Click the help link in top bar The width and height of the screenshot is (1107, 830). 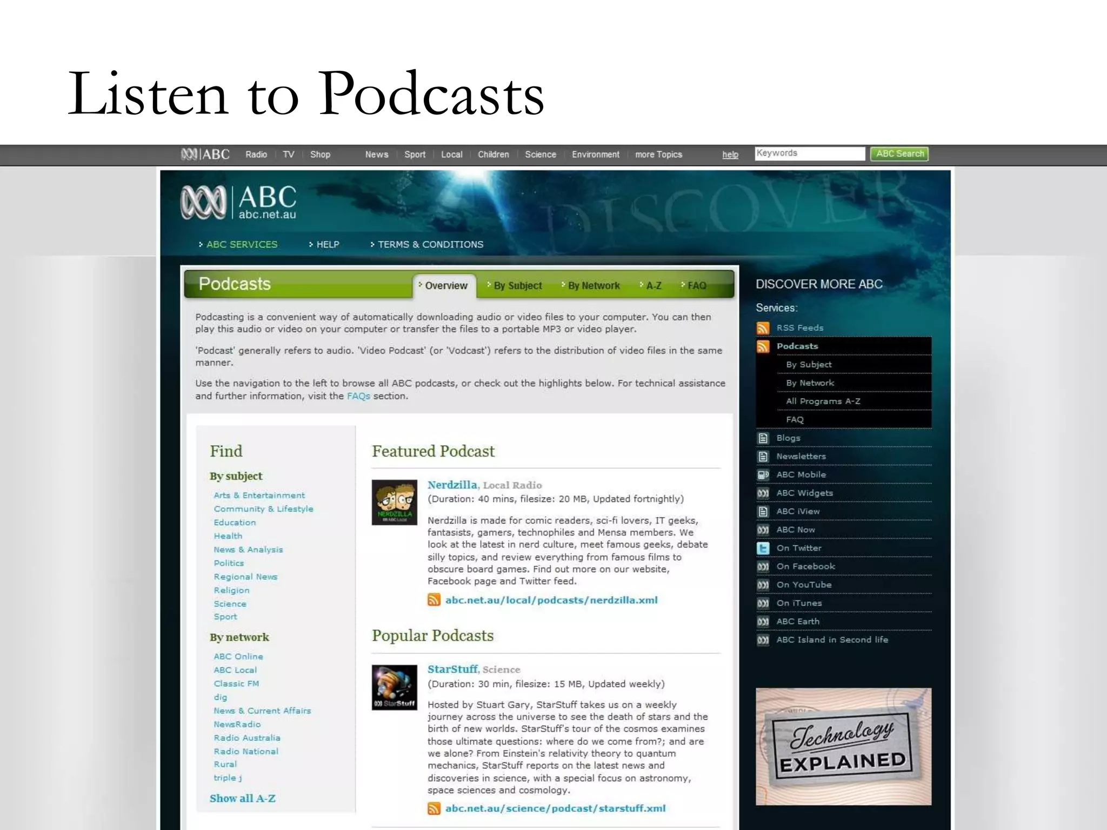[730, 155]
